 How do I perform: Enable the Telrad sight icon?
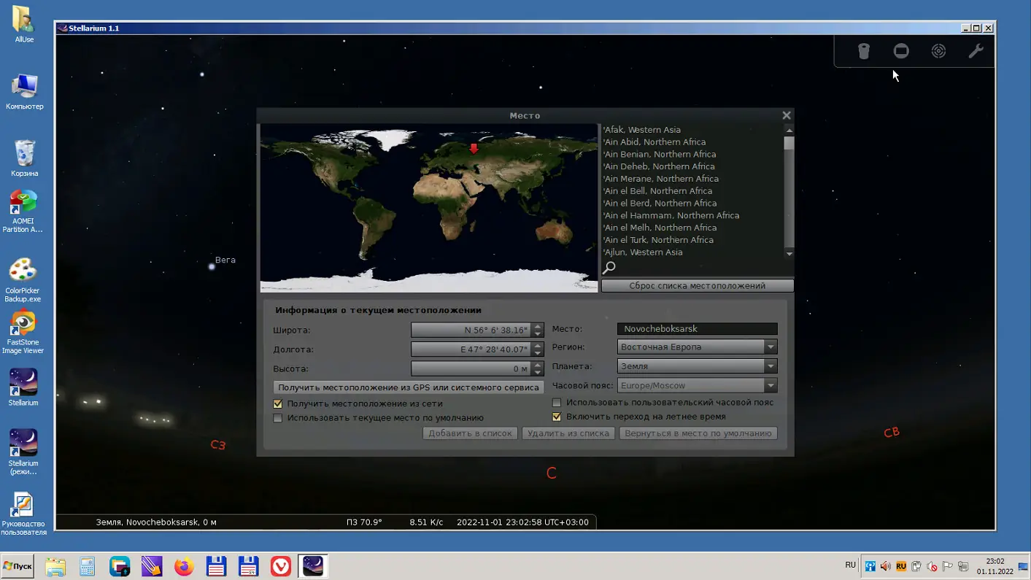pos(938,51)
